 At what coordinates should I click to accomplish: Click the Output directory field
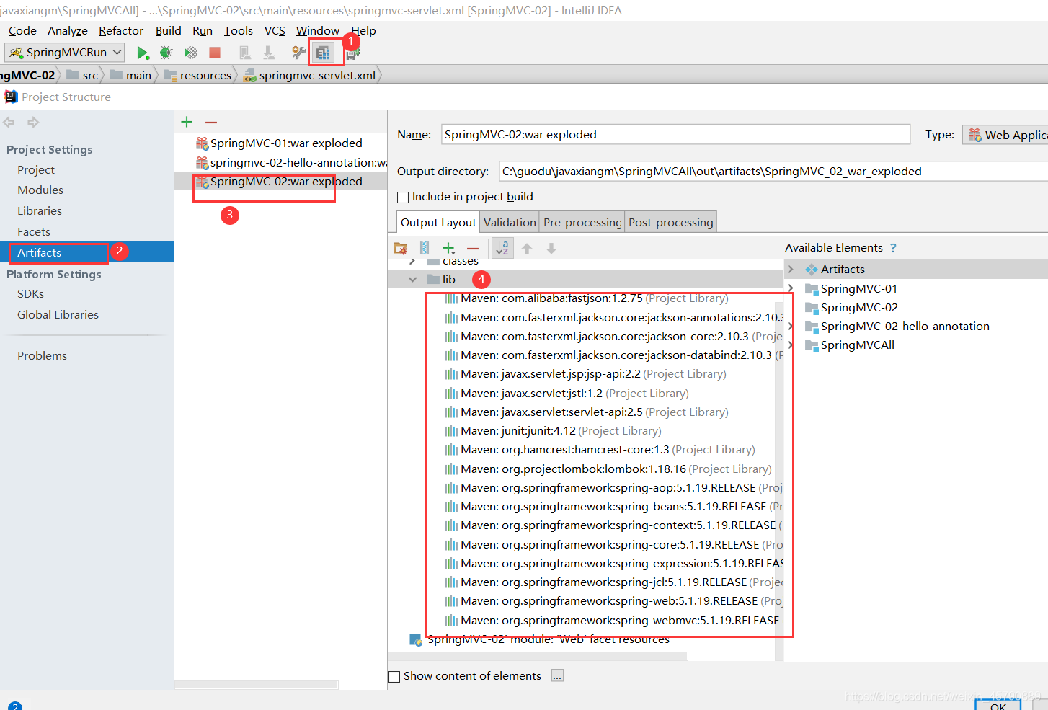coord(773,171)
